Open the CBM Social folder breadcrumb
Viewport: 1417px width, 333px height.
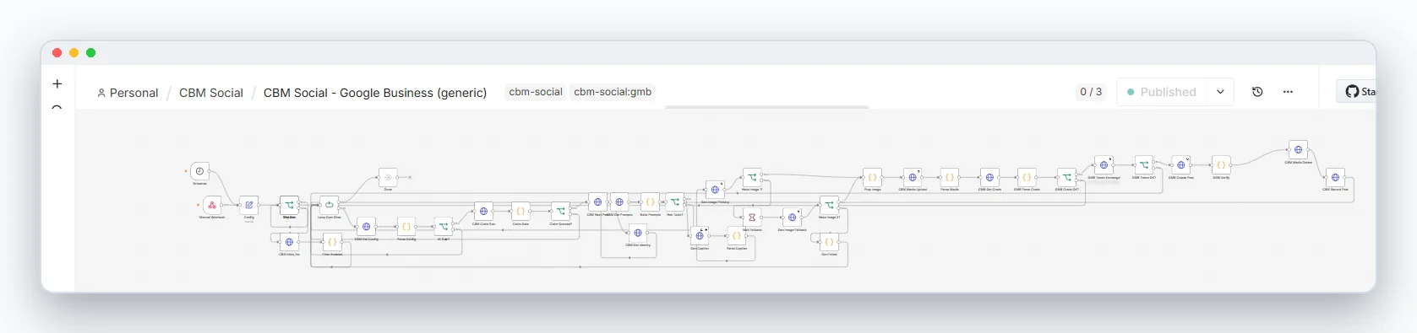coord(211,93)
